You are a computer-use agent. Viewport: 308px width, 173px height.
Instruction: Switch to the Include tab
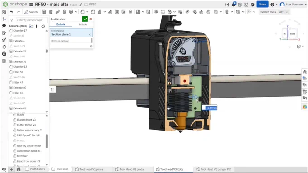pos(82,24)
